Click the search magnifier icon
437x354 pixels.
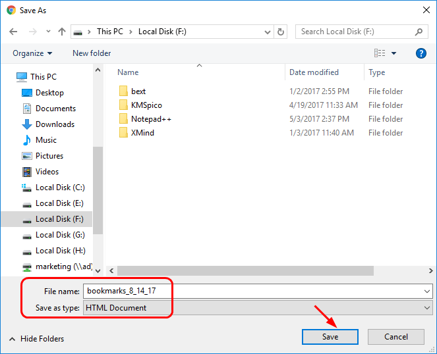coord(419,32)
